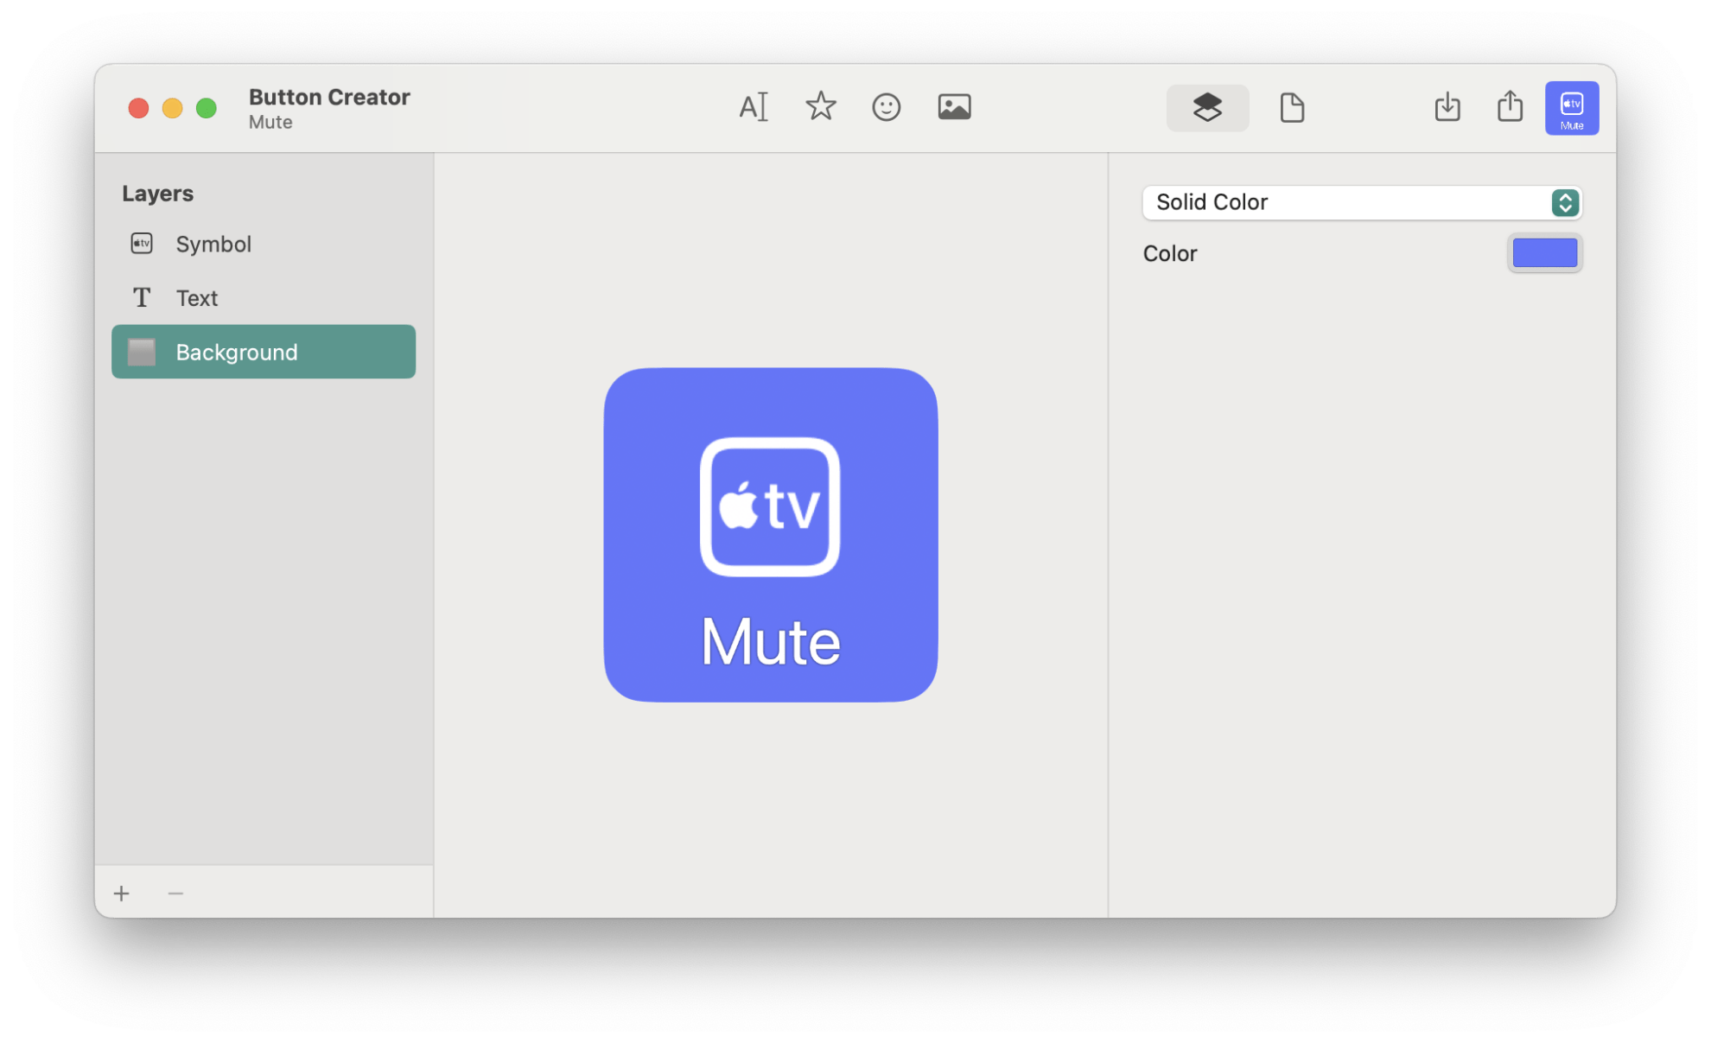The width and height of the screenshot is (1711, 1043).
Task: Click the Mute button preview thumbnail in toolbar
Action: coord(1572,108)
